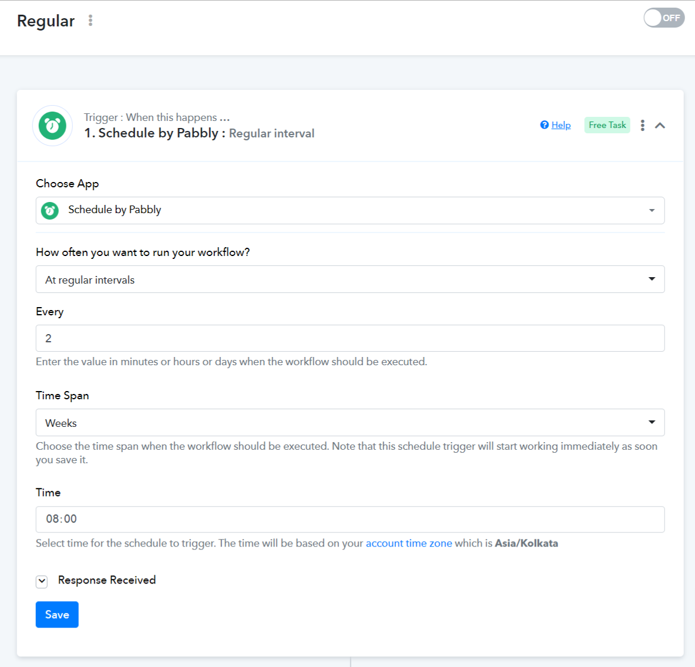Click the small alarm clock icon in the Choose App field

coord(49,210)
